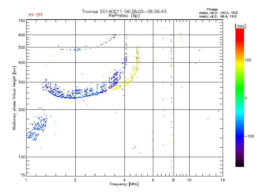Click the "300" tick on height axis
This screenshot has height=196, width=262.
click(x=22, y=82)
